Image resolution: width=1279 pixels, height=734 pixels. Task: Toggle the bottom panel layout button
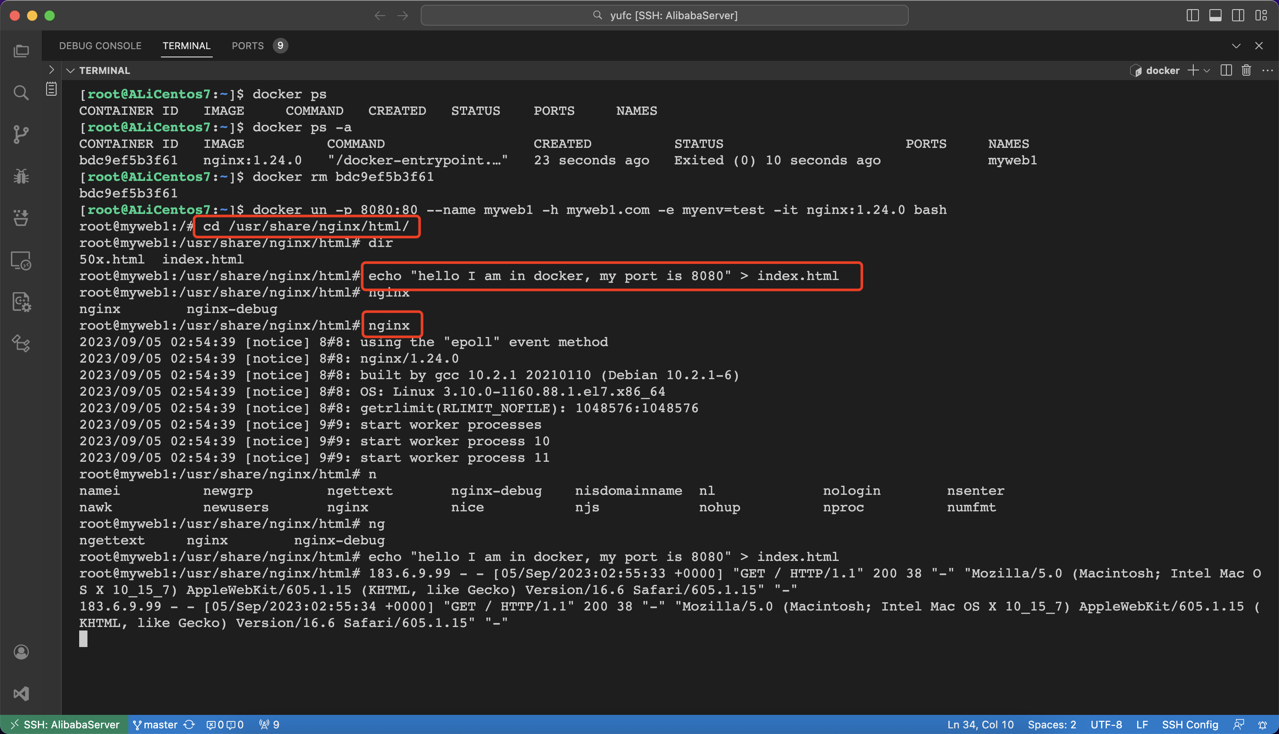pos(1215,15)
